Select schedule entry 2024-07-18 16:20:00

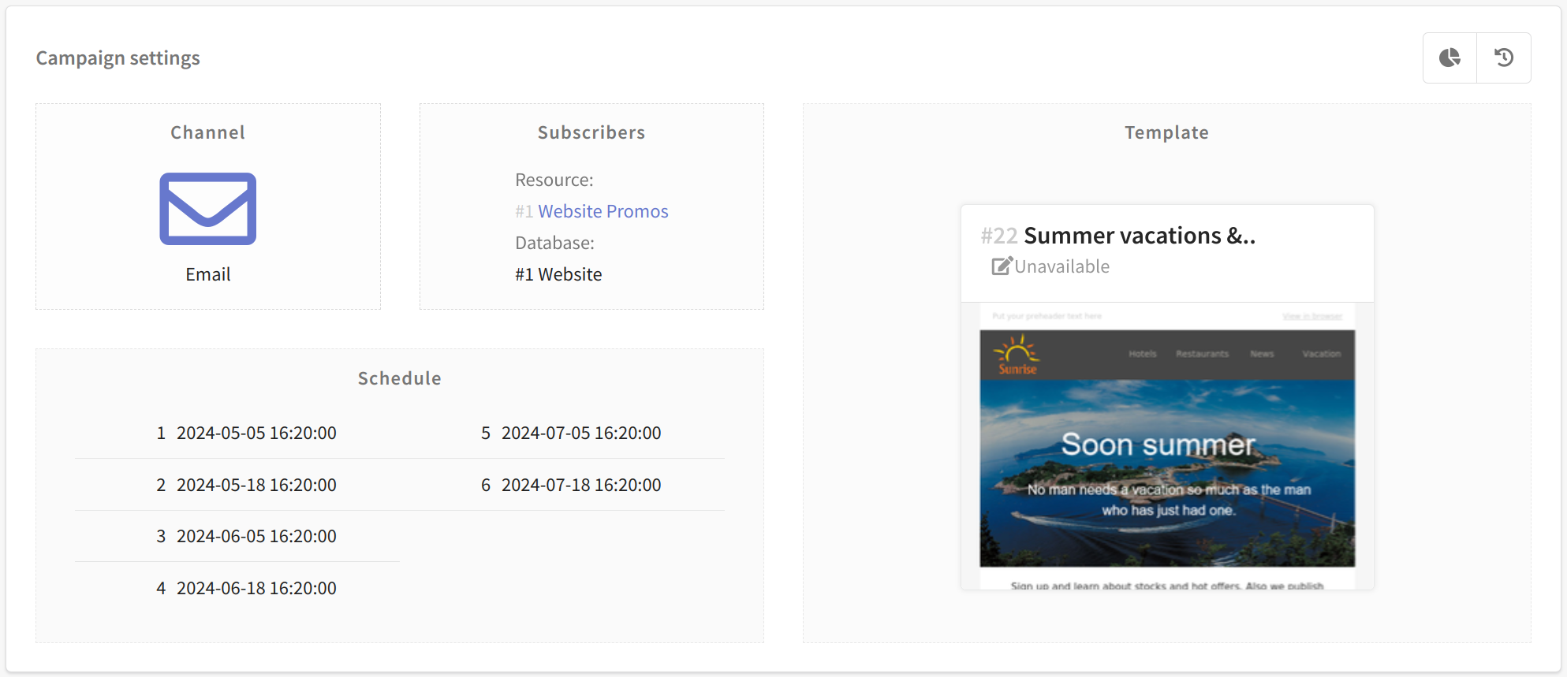(581, 485)
